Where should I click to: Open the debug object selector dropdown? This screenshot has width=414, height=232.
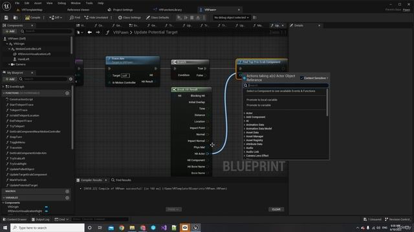(232, 17)
